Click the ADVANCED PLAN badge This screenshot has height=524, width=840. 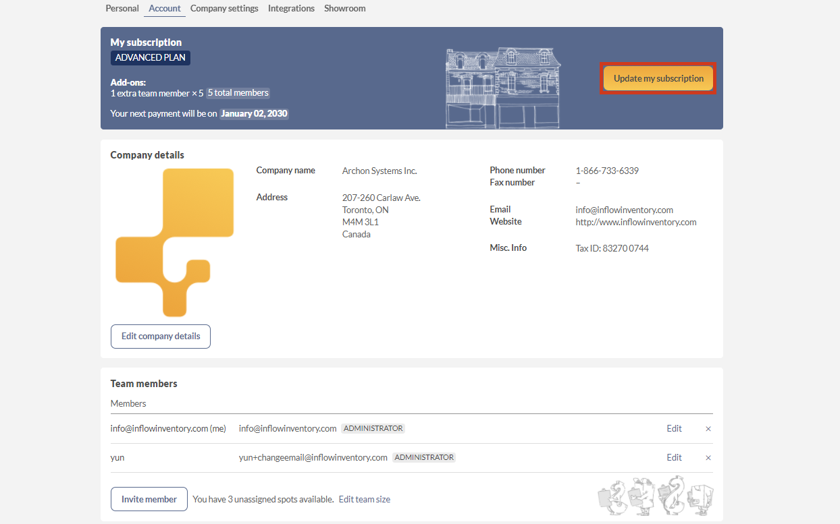[x=151, y=58]
